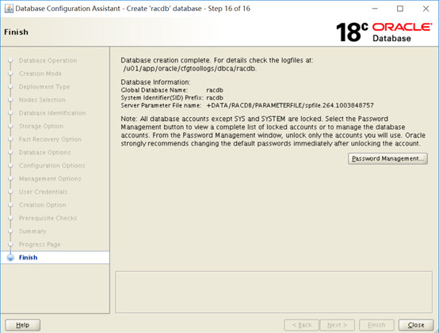Click the Java app icon in title bar
Viewport: 439px width, 333px height.
pyautogui.click(x=9, y=9)
